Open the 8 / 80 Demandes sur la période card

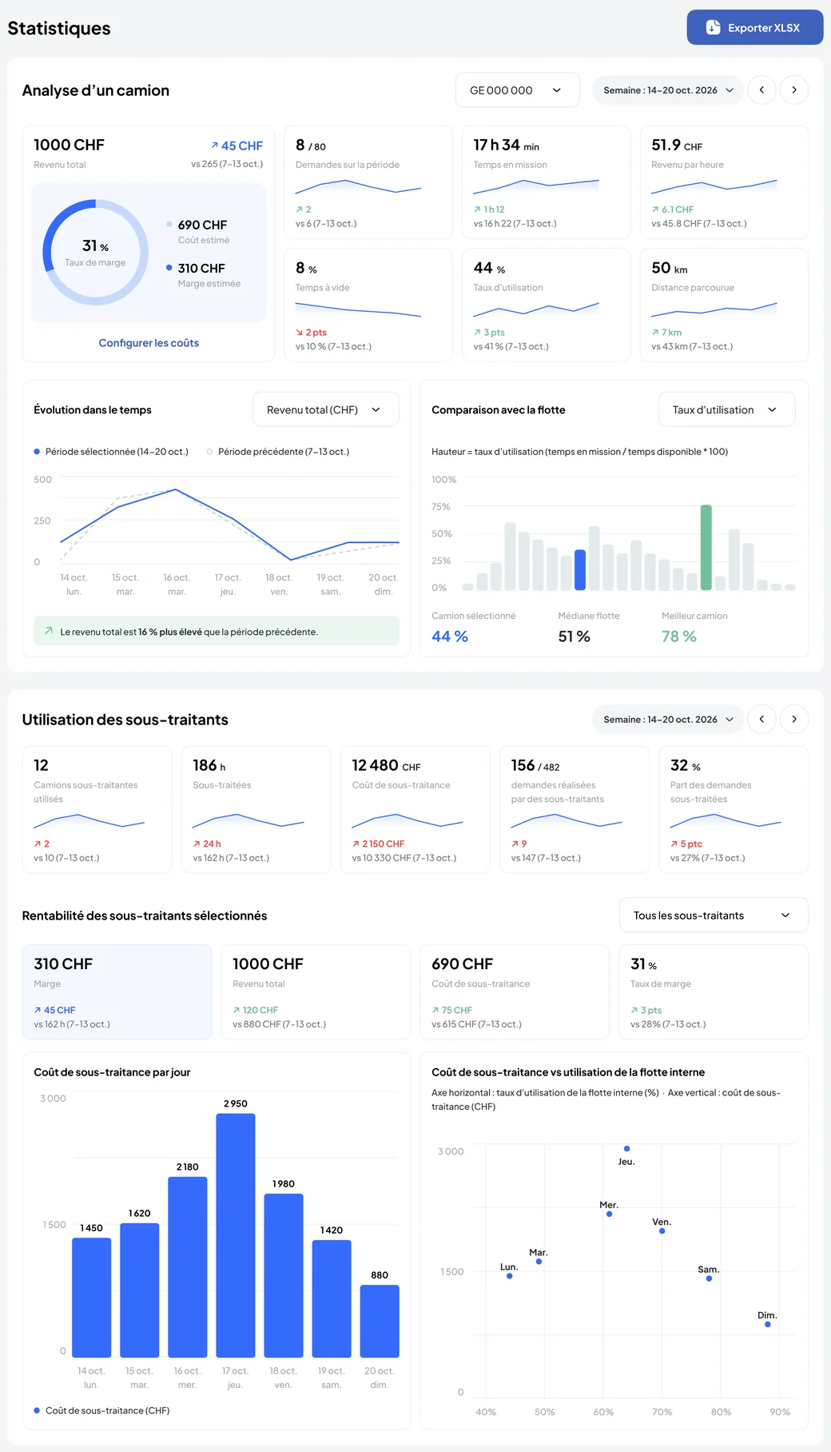tap(368, 182)
